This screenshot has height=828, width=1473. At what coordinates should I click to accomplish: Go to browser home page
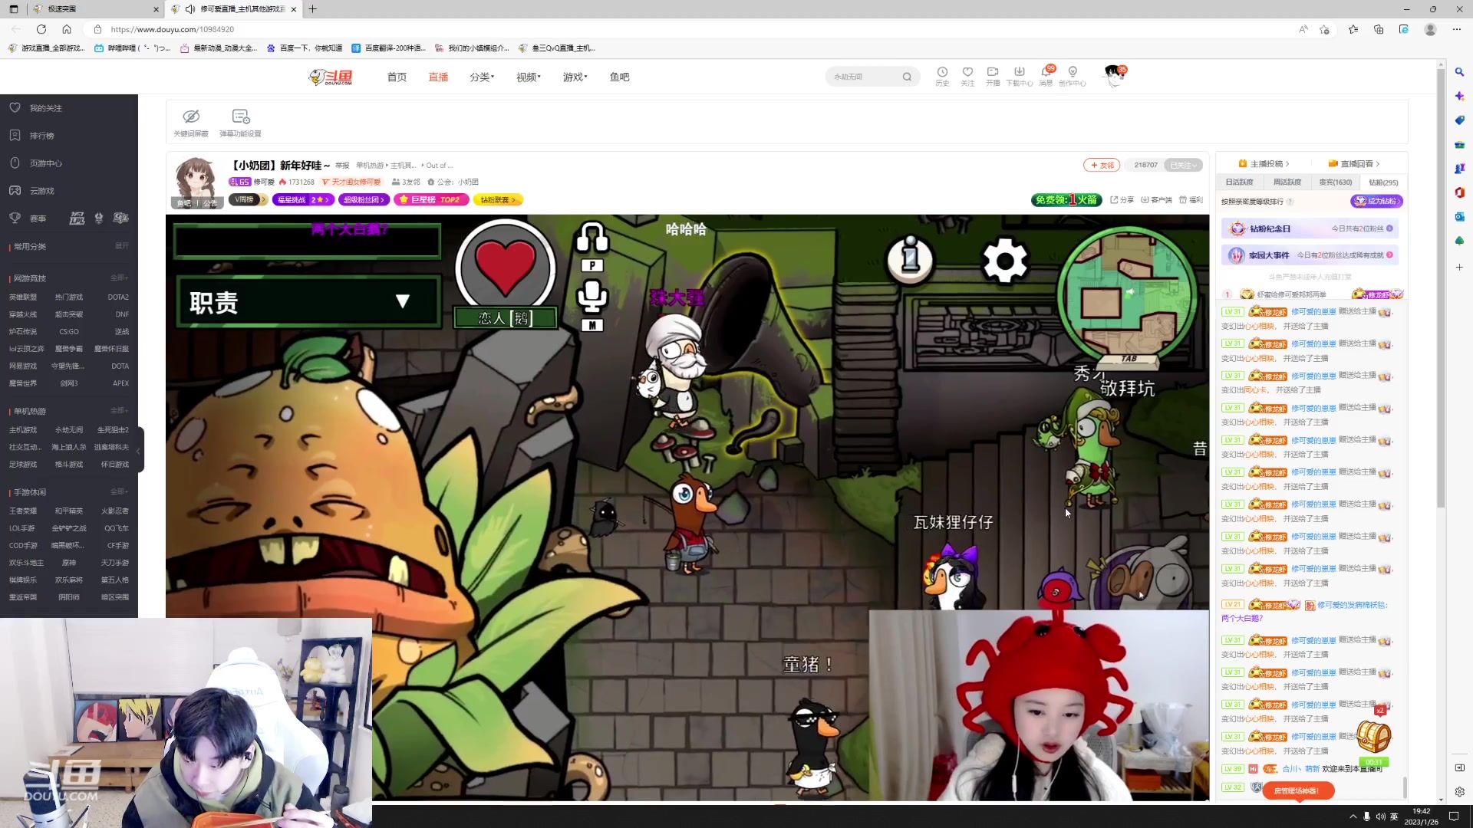(x=67, y=29)
